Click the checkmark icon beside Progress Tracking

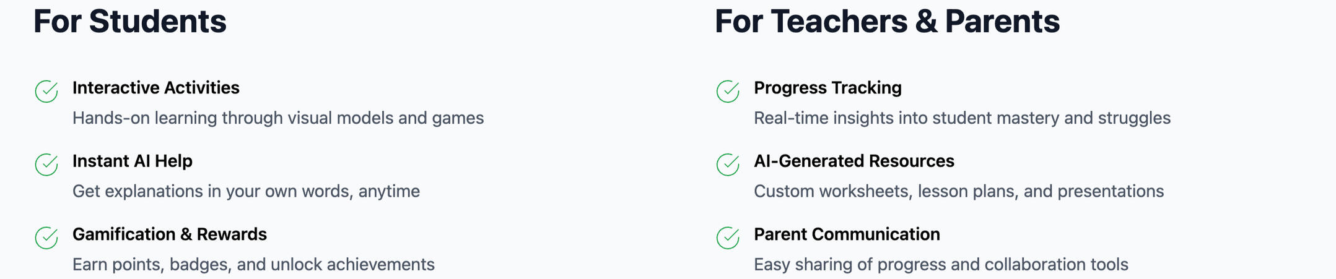[x=728, y=92]
